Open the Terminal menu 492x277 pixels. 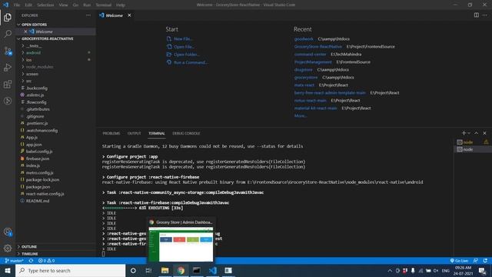click(103, 5)
